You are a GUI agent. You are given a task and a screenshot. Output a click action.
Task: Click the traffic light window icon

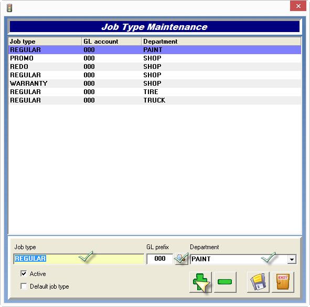pos(9,8)
